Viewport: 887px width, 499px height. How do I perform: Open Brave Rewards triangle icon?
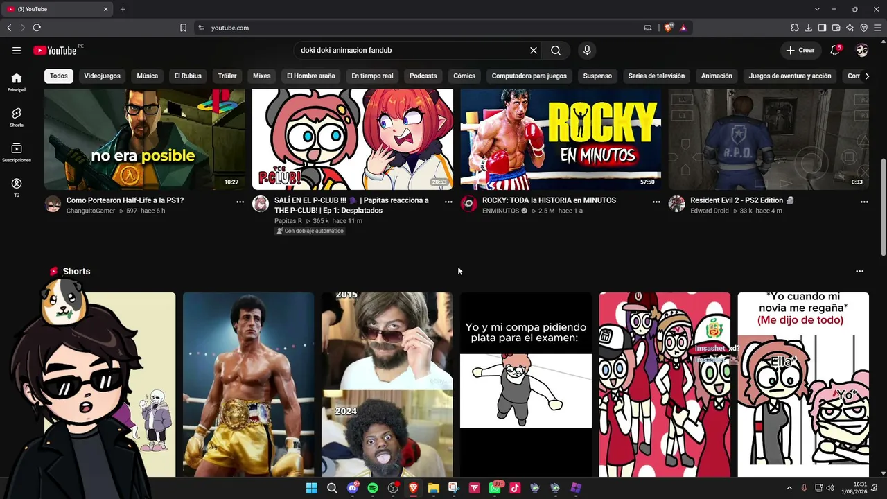click(683, 28)
